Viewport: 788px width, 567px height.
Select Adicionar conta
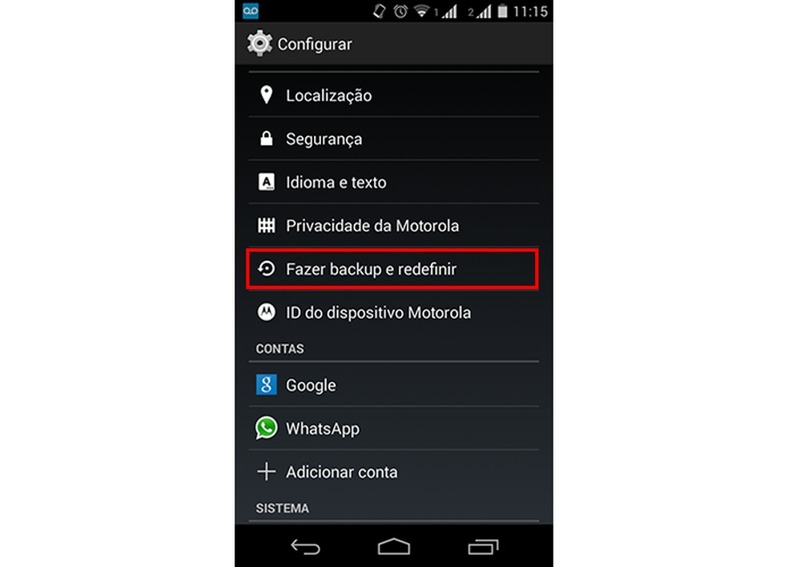click(393, 472)
